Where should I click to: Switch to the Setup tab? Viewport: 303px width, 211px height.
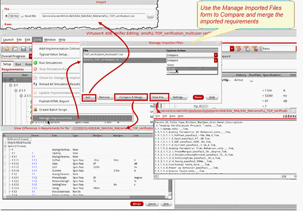pyautogui.click(x=7, y=64)
